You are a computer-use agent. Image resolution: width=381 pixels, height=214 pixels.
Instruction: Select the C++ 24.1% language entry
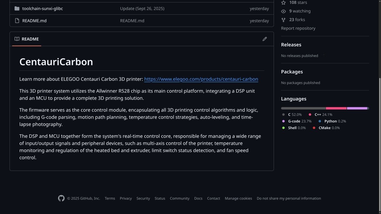[x=321, y=114]
